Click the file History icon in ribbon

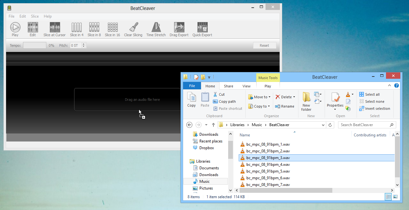point(348,109)
